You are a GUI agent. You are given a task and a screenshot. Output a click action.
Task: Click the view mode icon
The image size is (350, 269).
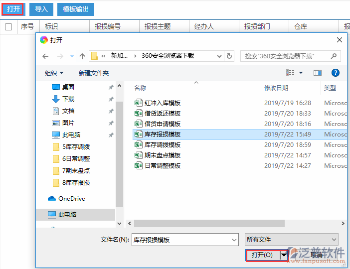(x=290, y=73)
